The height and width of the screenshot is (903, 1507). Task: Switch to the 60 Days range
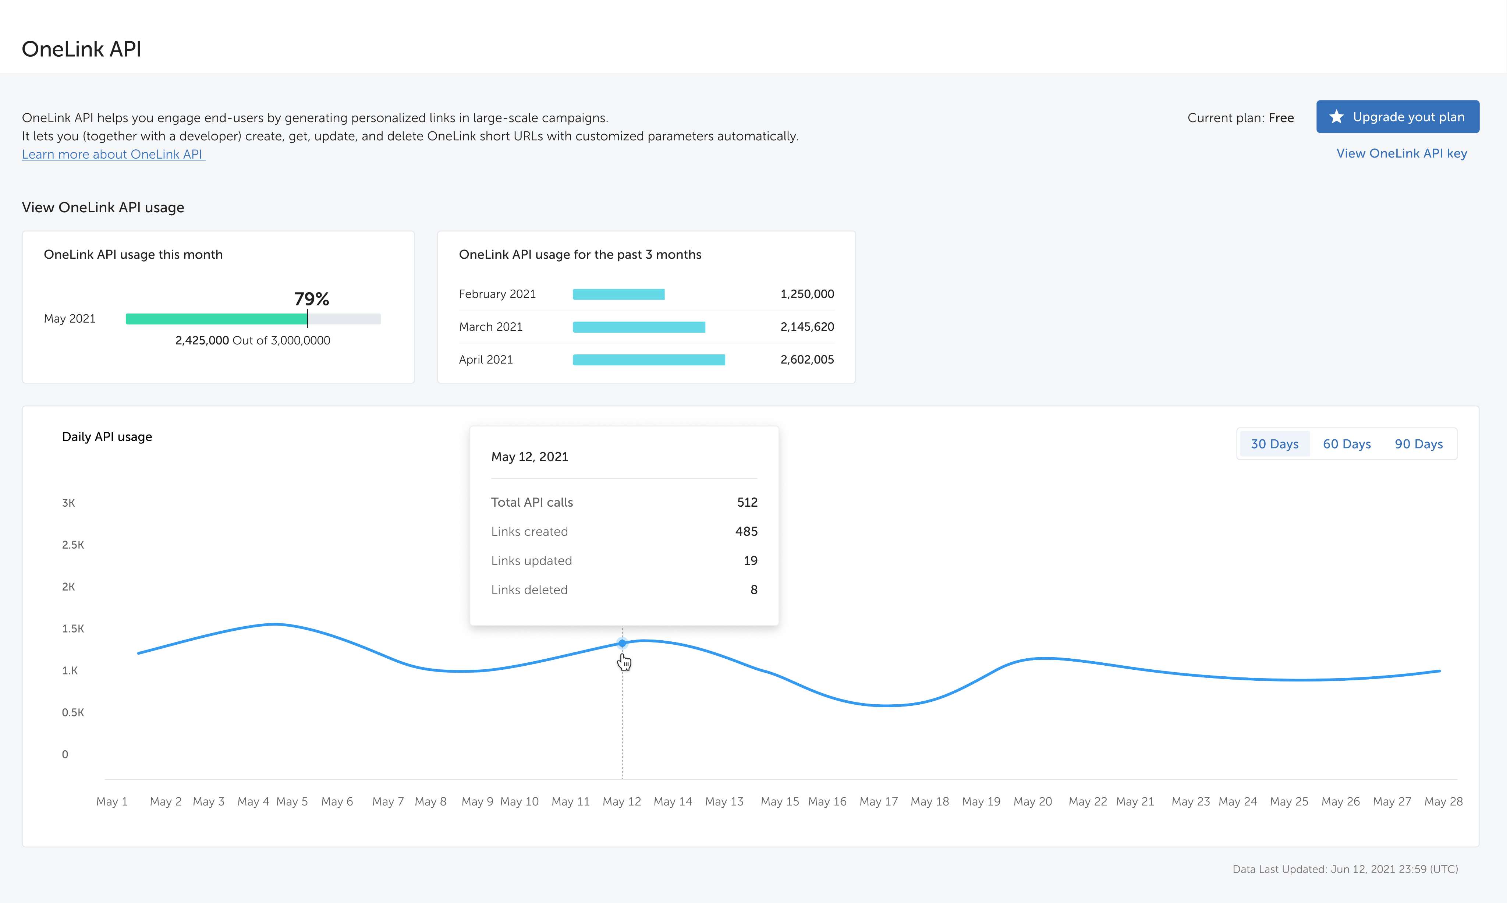click(1346, 444)
